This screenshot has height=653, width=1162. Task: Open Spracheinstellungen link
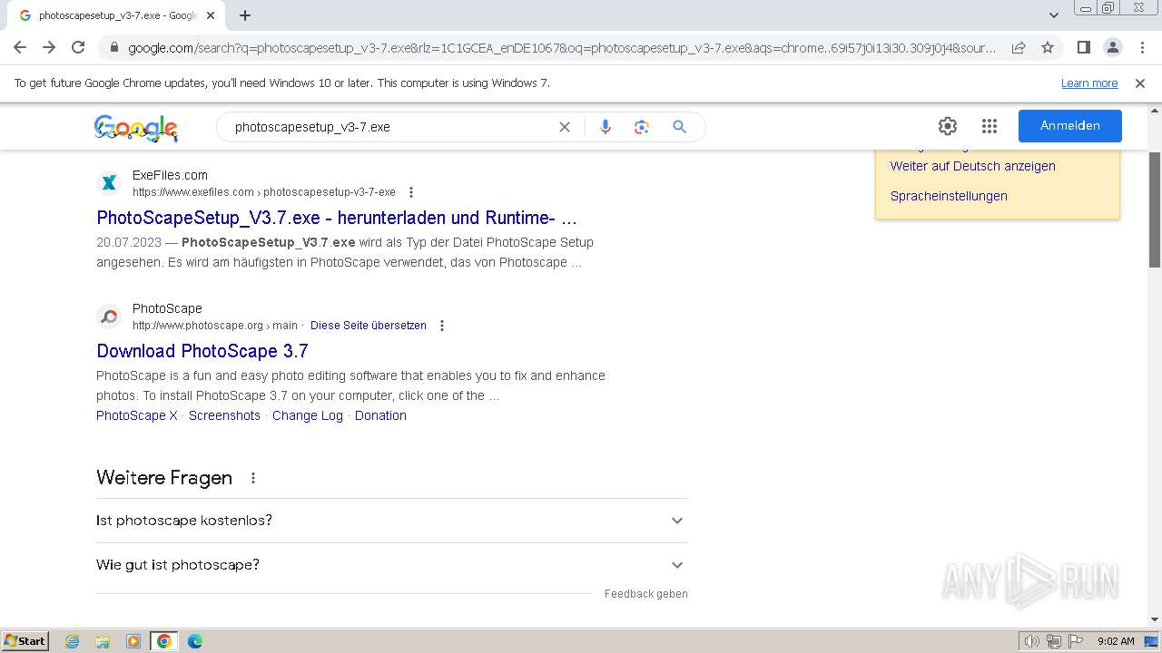pos(949,196)
